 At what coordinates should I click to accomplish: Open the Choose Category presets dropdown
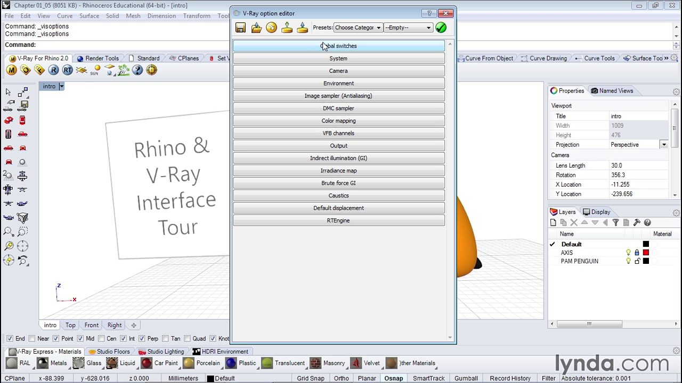358,28
